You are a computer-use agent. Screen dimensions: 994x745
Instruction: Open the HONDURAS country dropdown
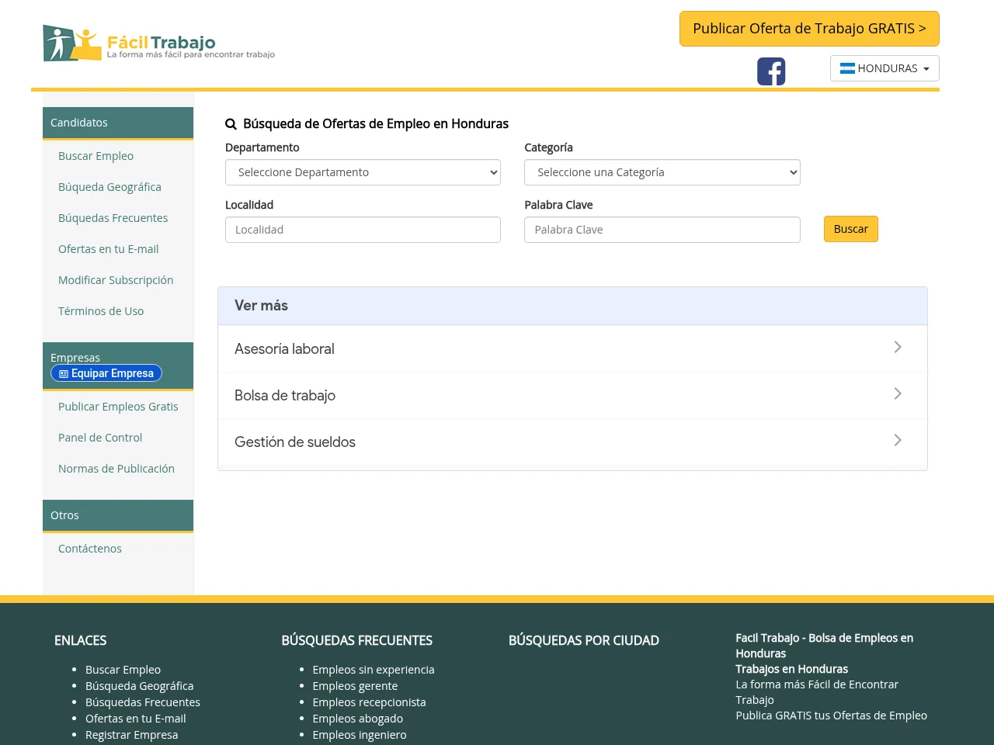[x=885, y=68]
